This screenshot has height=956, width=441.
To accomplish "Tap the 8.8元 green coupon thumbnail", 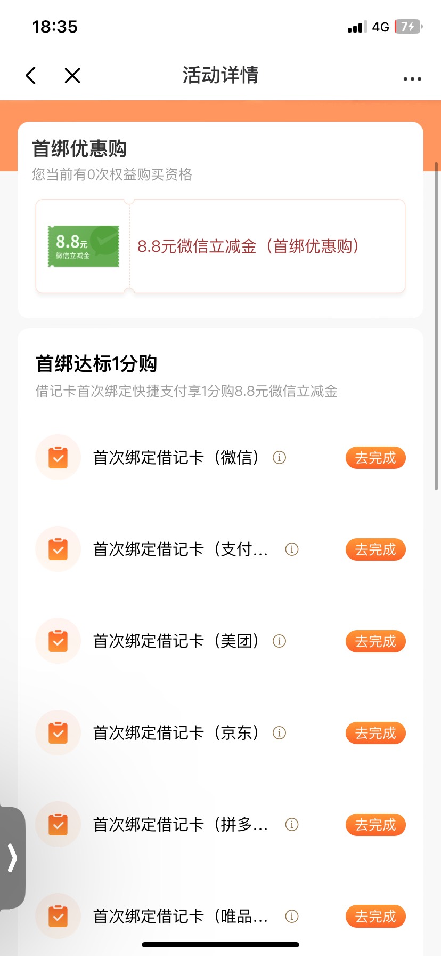I will click(x=84, y=246).
